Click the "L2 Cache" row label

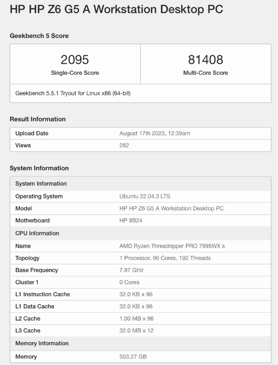(x=28, y=319)
